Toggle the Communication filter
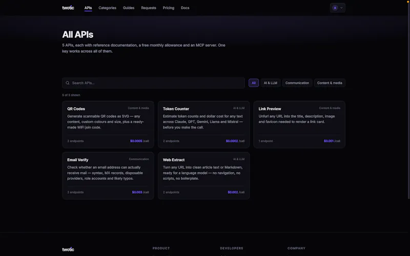Screen dimensions: 410x256 click(297, 83)
